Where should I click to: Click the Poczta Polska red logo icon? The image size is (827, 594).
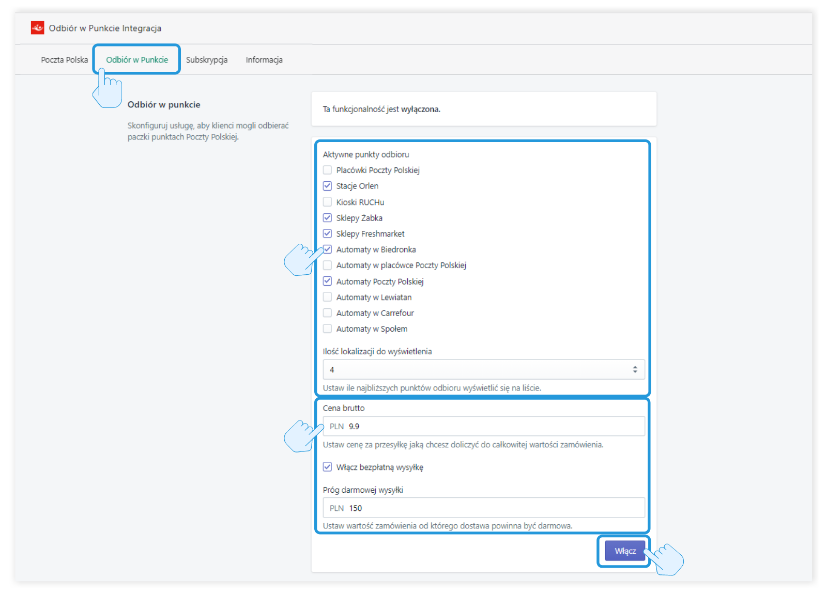37,28
